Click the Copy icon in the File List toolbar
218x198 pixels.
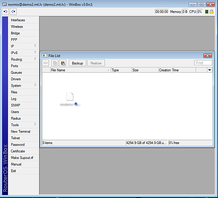[55, 63]
